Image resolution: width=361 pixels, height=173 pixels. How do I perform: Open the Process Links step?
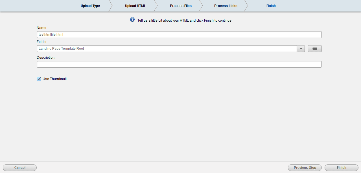tap(226, 6)
